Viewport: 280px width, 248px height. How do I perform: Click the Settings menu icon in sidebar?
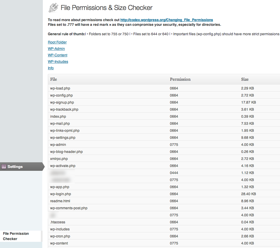point(4,167)
